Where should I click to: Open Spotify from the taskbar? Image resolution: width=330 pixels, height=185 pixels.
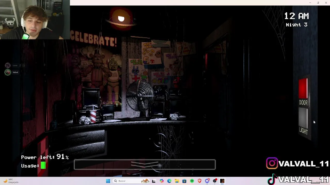[x=192, y=181]
